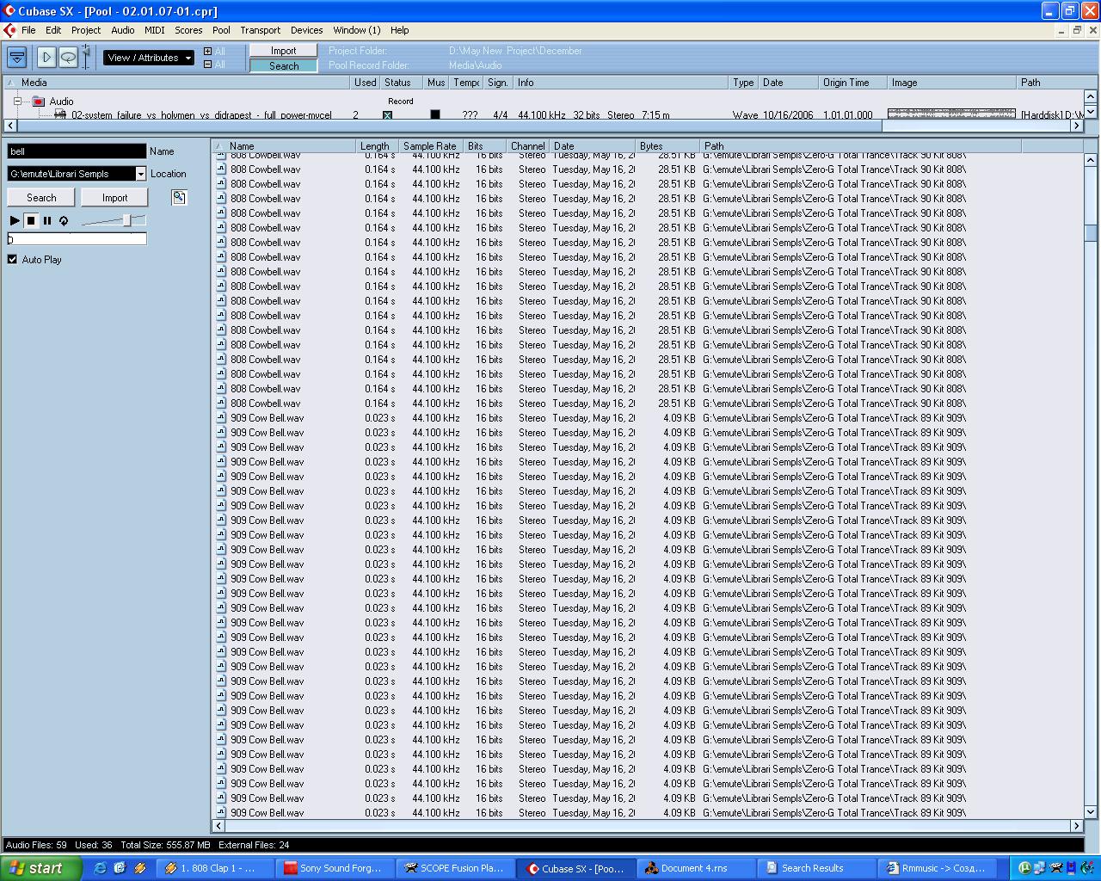Viewport: 1101px width, 881px height.
Task: Pause preview playback in the search pane
Action: click(47, 220)
